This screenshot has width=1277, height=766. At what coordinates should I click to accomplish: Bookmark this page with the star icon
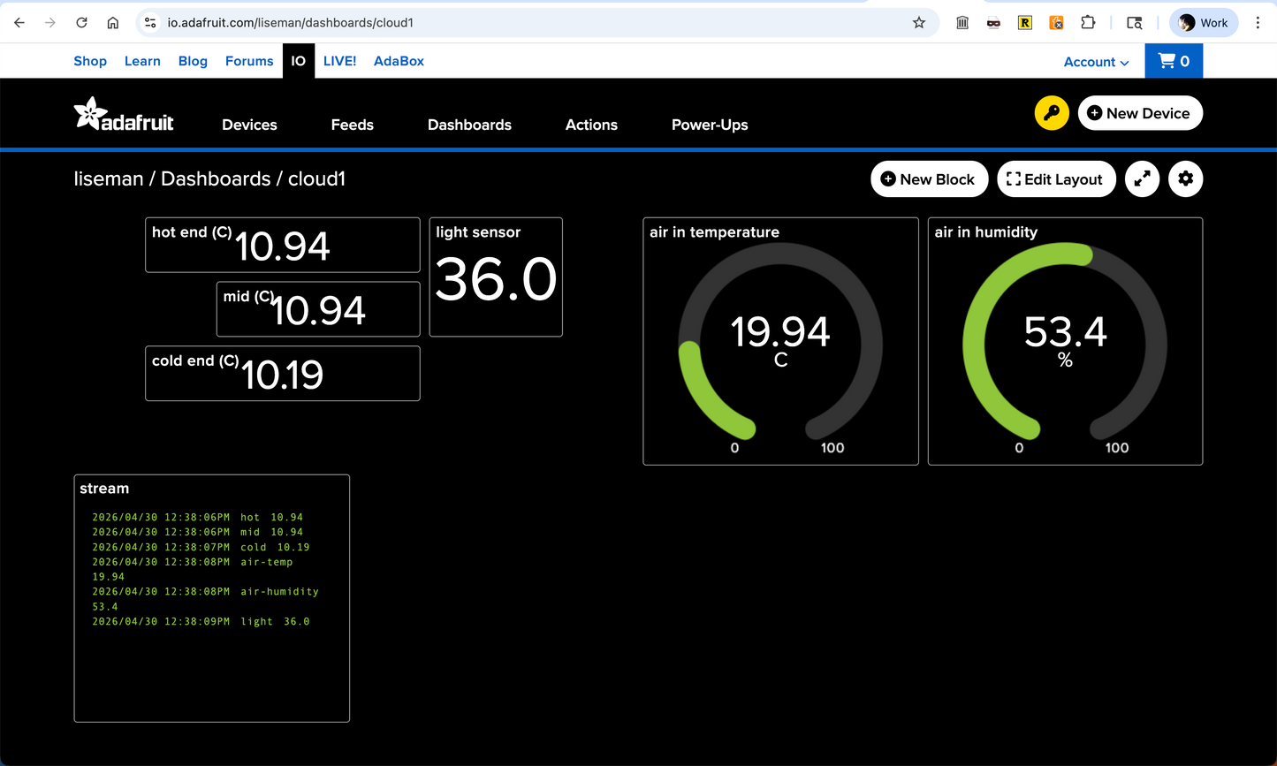pos(919,23)
